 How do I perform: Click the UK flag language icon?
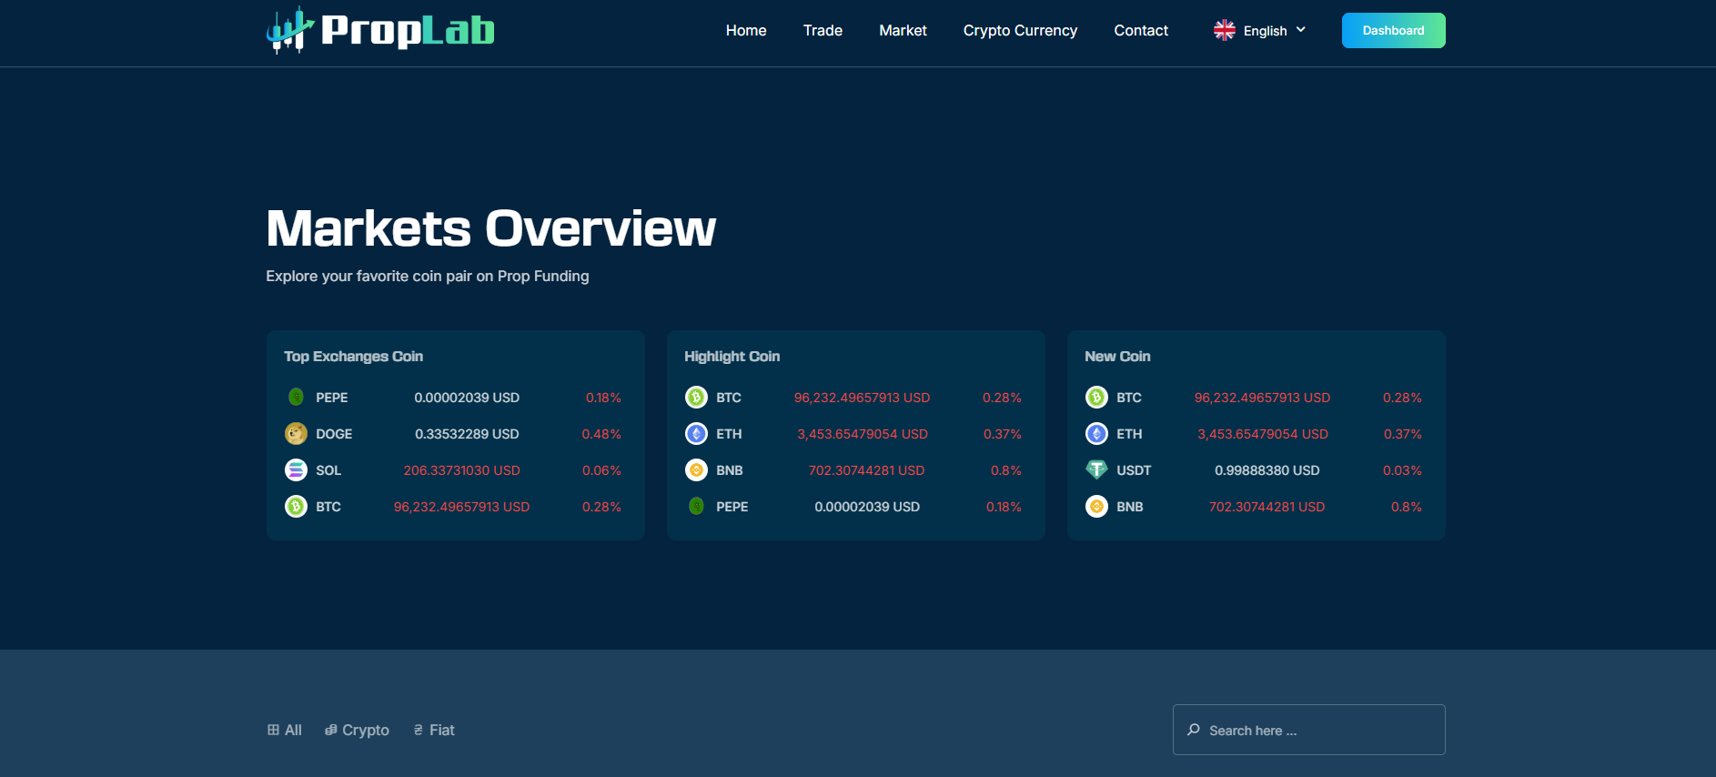1224,31
